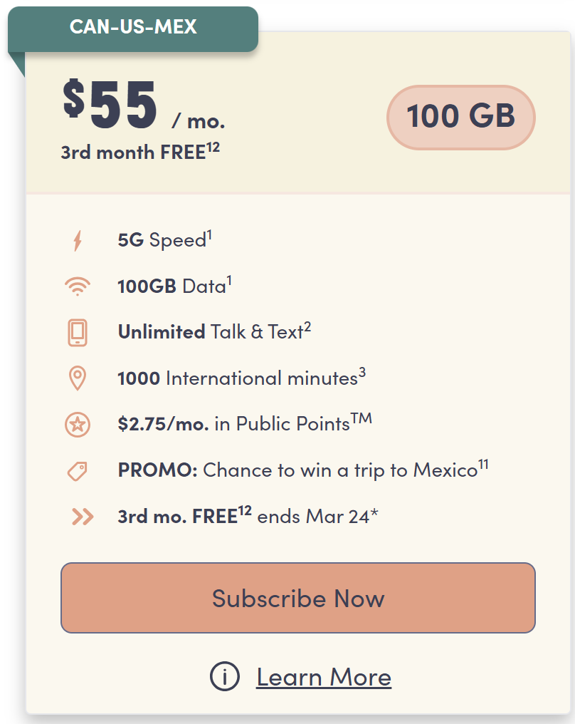Click the double chevron free month icon
Image resolution: width=575 pixels, height=724 pixels.
pyautogui.click(x=83, y=517)
